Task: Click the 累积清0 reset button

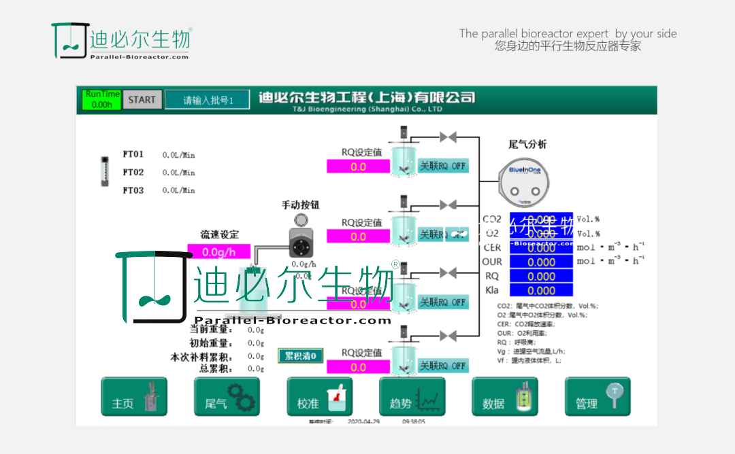Action: click(301, 355)
